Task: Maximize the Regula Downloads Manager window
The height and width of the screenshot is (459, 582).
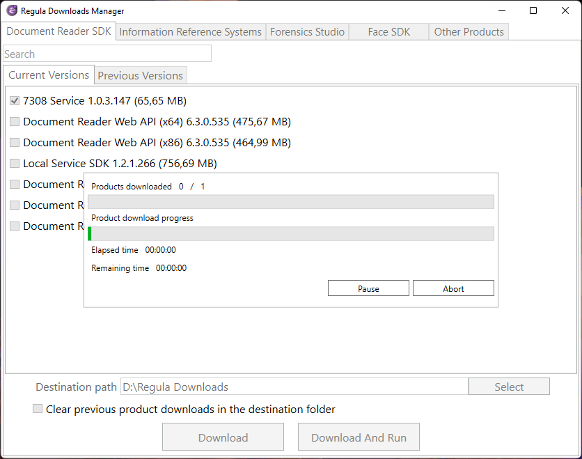Action: 533,10
